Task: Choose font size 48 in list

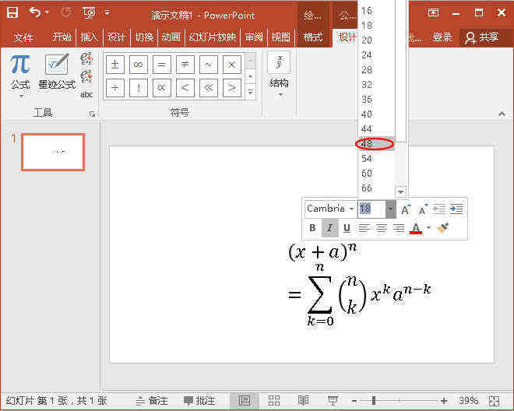Action: tap(376, 144)
